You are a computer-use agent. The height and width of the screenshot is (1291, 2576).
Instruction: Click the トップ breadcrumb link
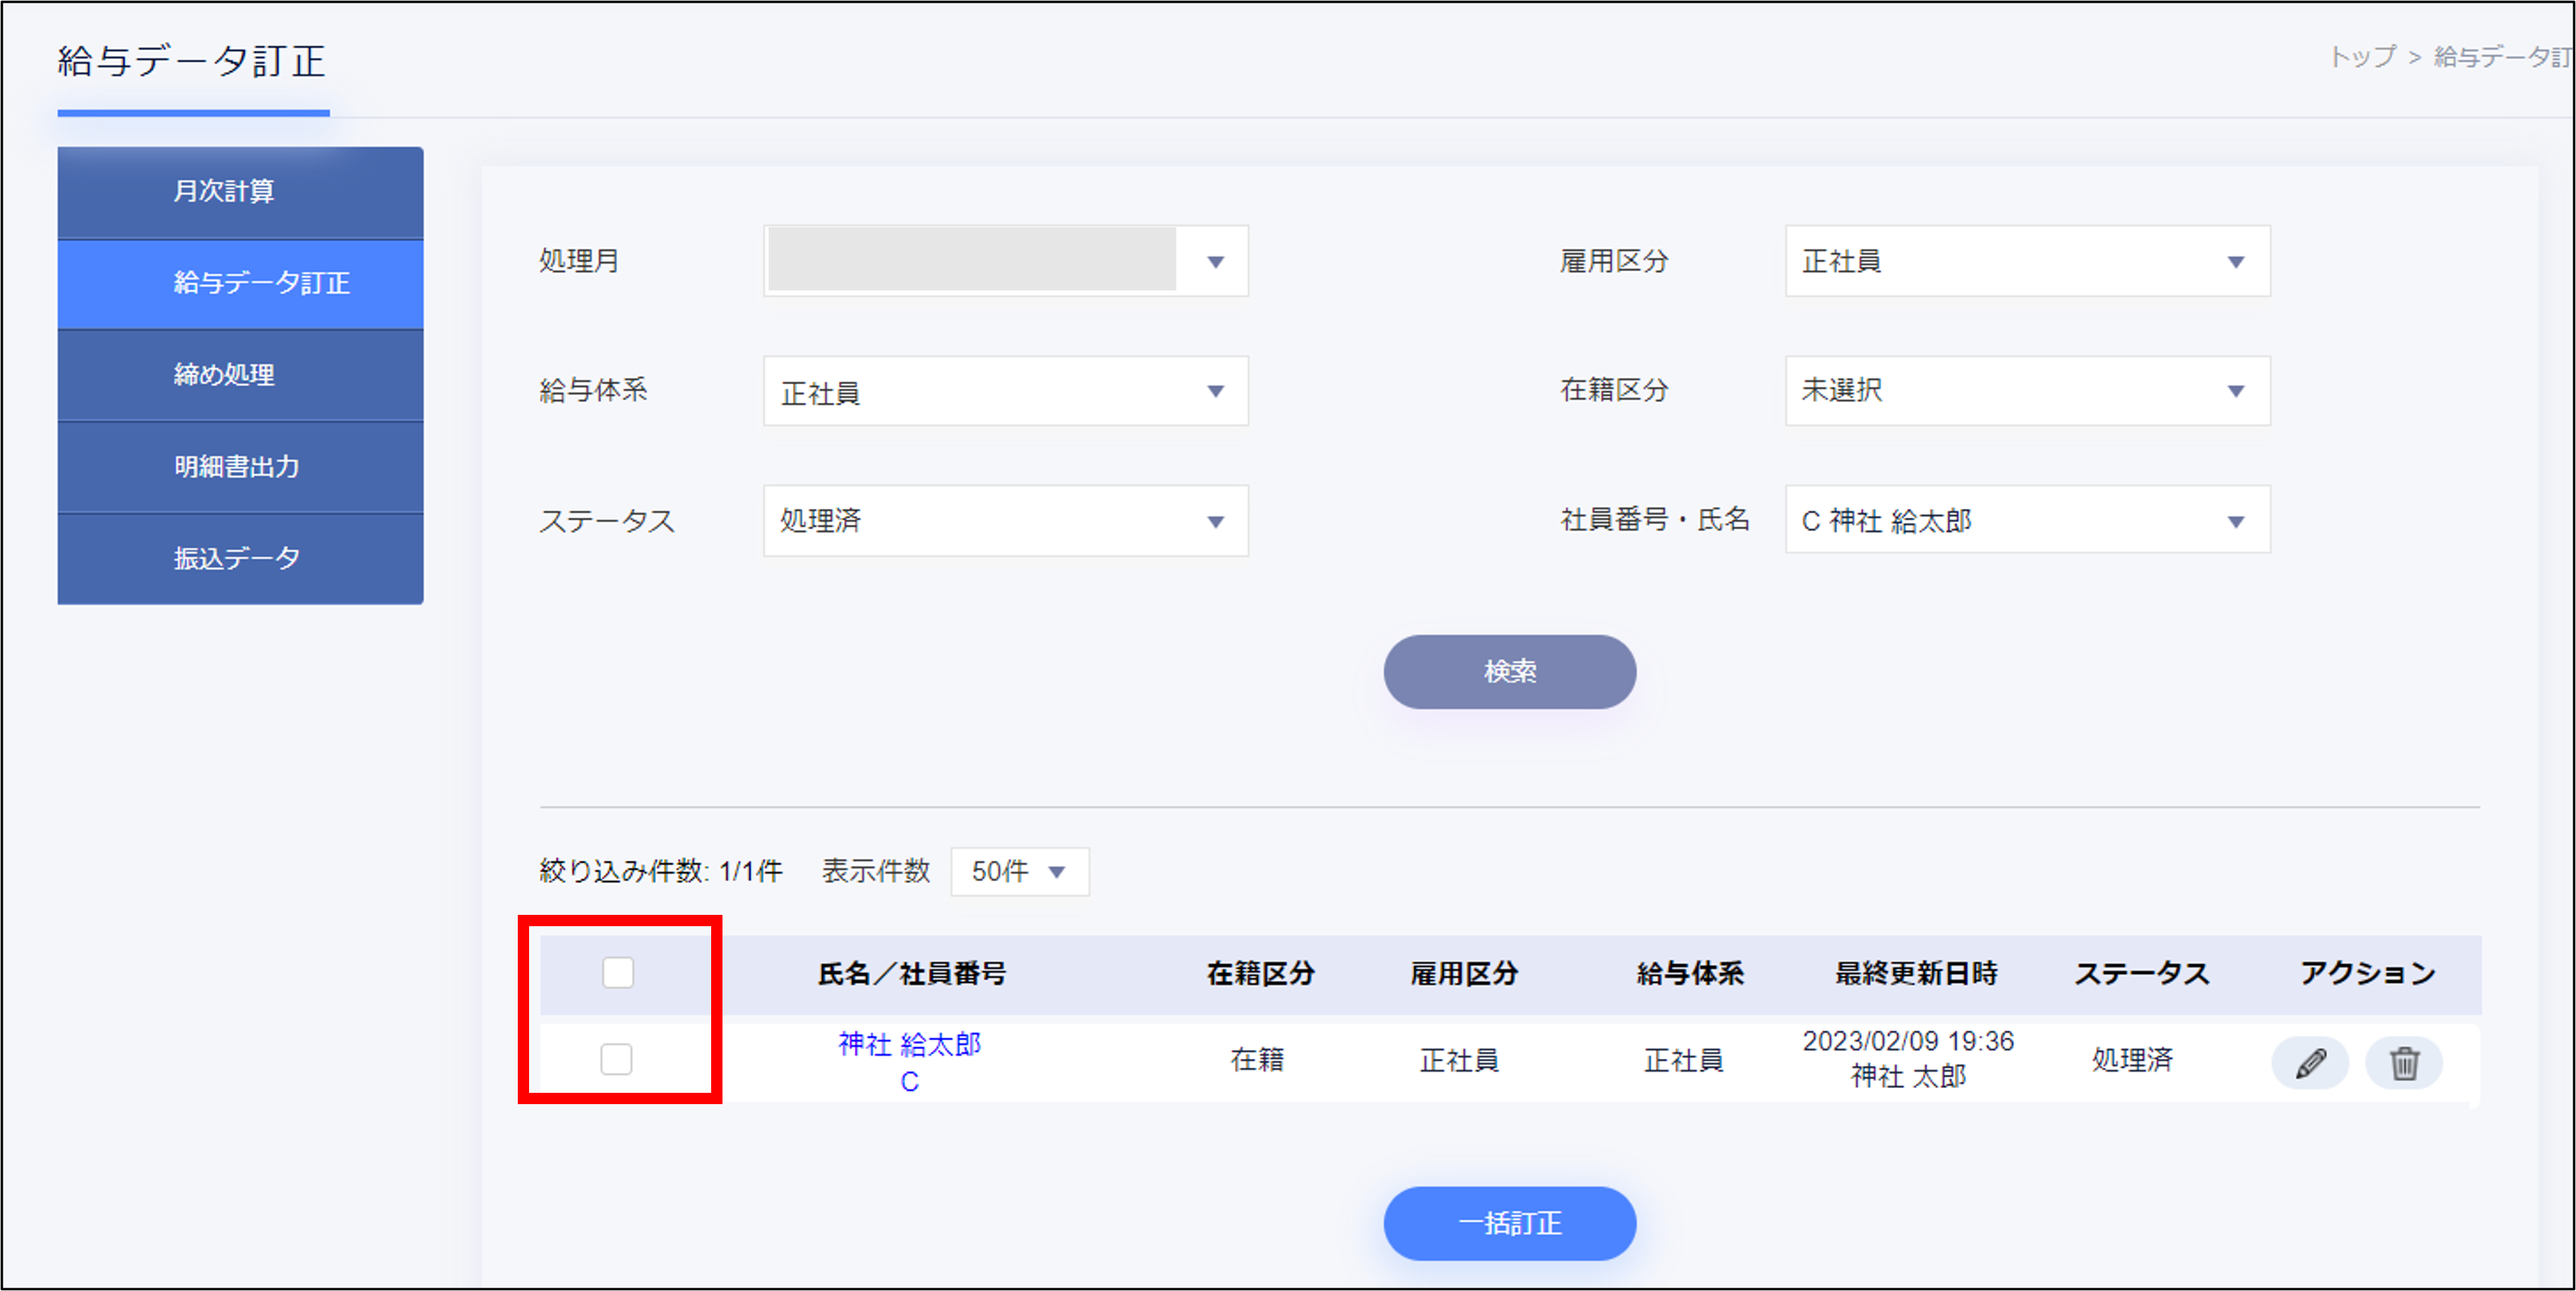2362,57
